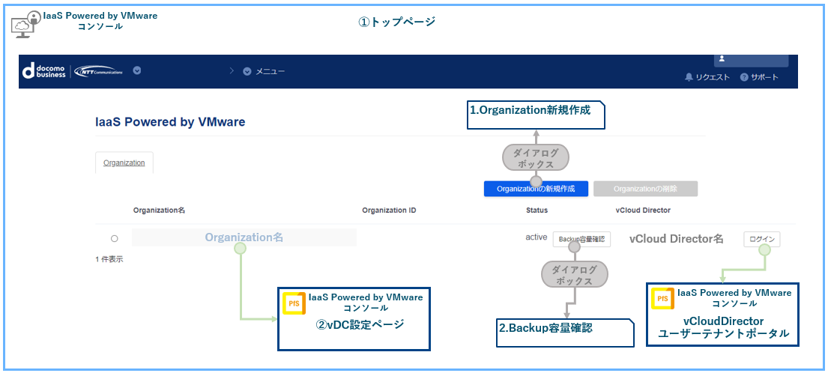Click the vCloud Director column header
This screenshot has height=373, width=828.
[x=643, y=210]
